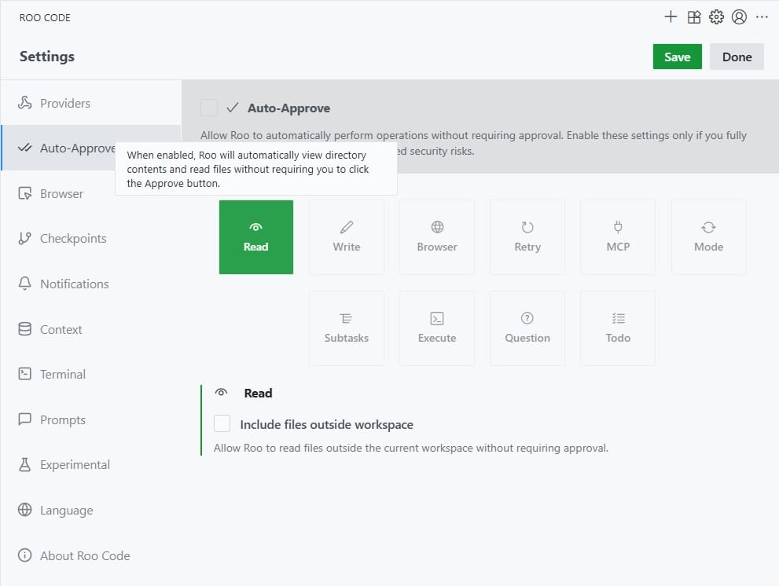This screenshot has height=586, width=779.
Task: Open the About Roo Code section
Action: (85, 556)
